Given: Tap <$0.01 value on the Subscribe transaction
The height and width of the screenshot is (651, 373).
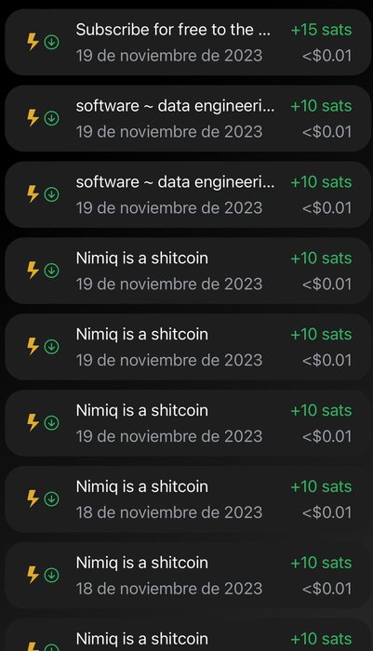Looking at the screenshot, I should [326, 56].
